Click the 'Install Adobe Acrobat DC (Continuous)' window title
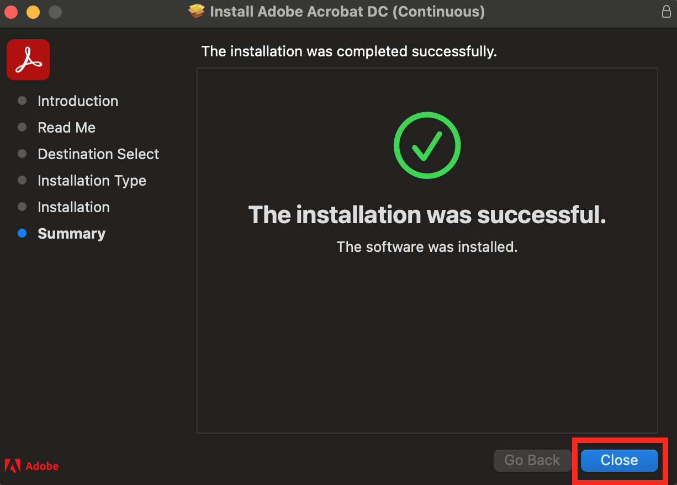 [x=347, y=11]
